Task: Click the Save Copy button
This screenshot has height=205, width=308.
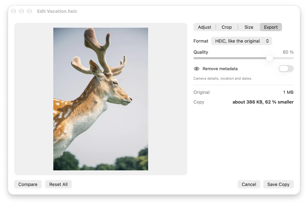Action: pyautogui.click(x=278, y=184)
